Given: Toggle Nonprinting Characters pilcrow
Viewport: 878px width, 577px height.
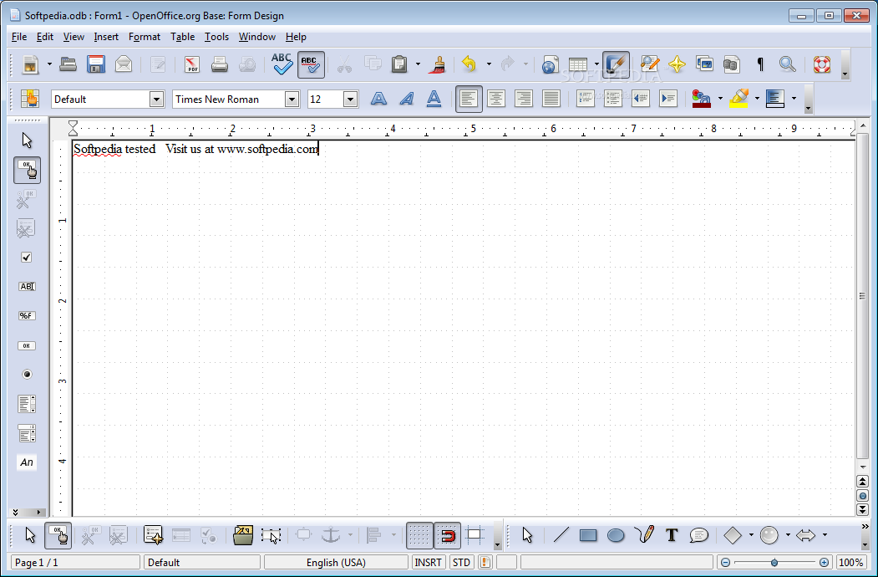Looking at the screenshot, I should [x=760, y=64].
